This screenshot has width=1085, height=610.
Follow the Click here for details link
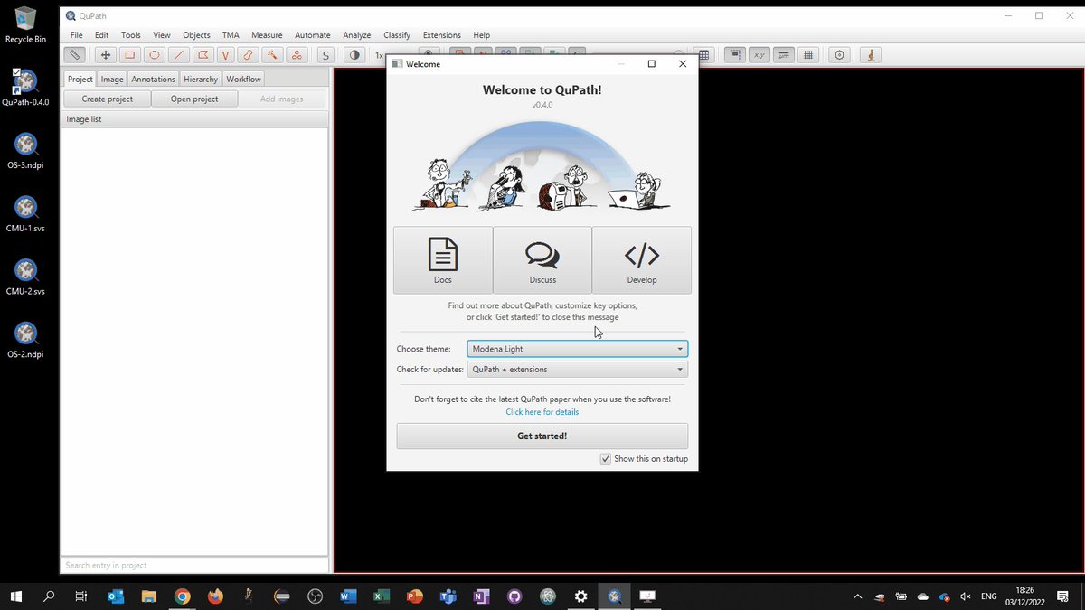(x=542, y=412)
